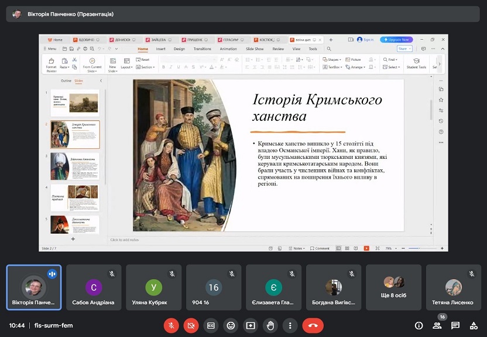Screen dimensions: 487x337
Task: Click the zoom in plus button
Action: coord(442,248)
